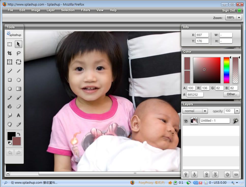This screenshot has width=246, height=187.
Task: Hide the Untitled - 1 layer
Action: (x=186, y=121)
